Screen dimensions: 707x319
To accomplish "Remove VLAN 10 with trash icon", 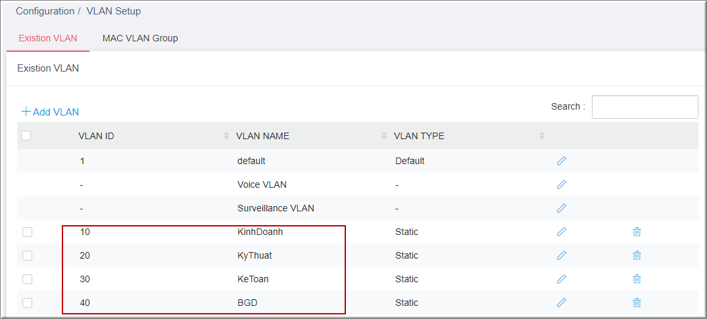I will point(637,232).
